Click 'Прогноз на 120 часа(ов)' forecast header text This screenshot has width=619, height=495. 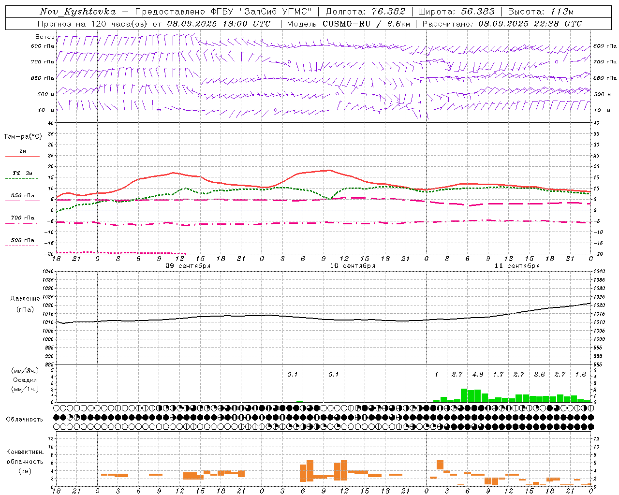coord(92,24)
